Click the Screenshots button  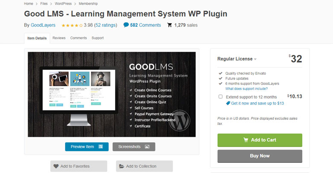134,147
